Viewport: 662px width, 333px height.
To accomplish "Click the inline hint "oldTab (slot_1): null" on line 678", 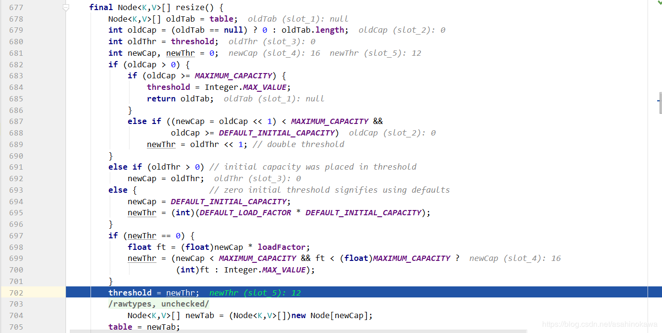I will point(298,19).
